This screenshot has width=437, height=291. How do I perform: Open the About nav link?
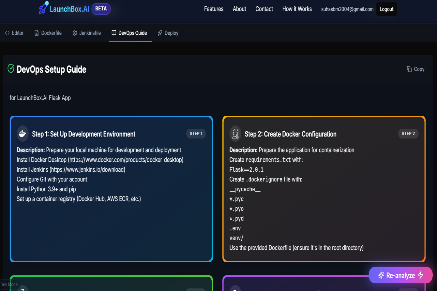(239, 9)
